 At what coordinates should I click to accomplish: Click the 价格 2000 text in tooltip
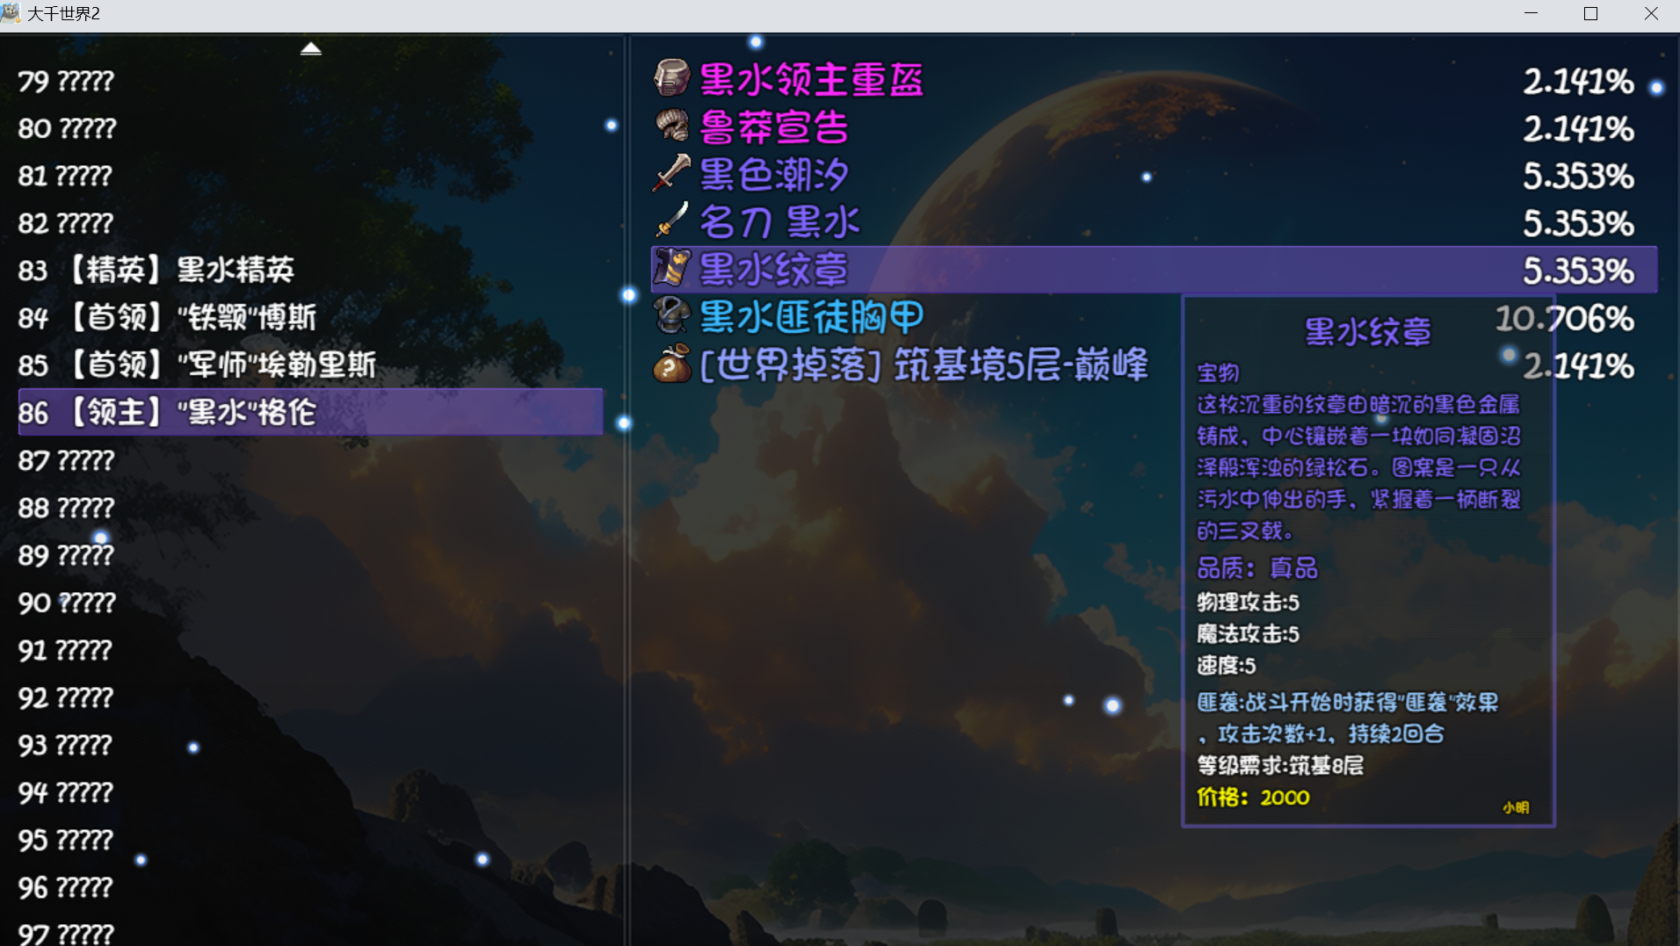pyautogui.click(x=1252, y=797)
